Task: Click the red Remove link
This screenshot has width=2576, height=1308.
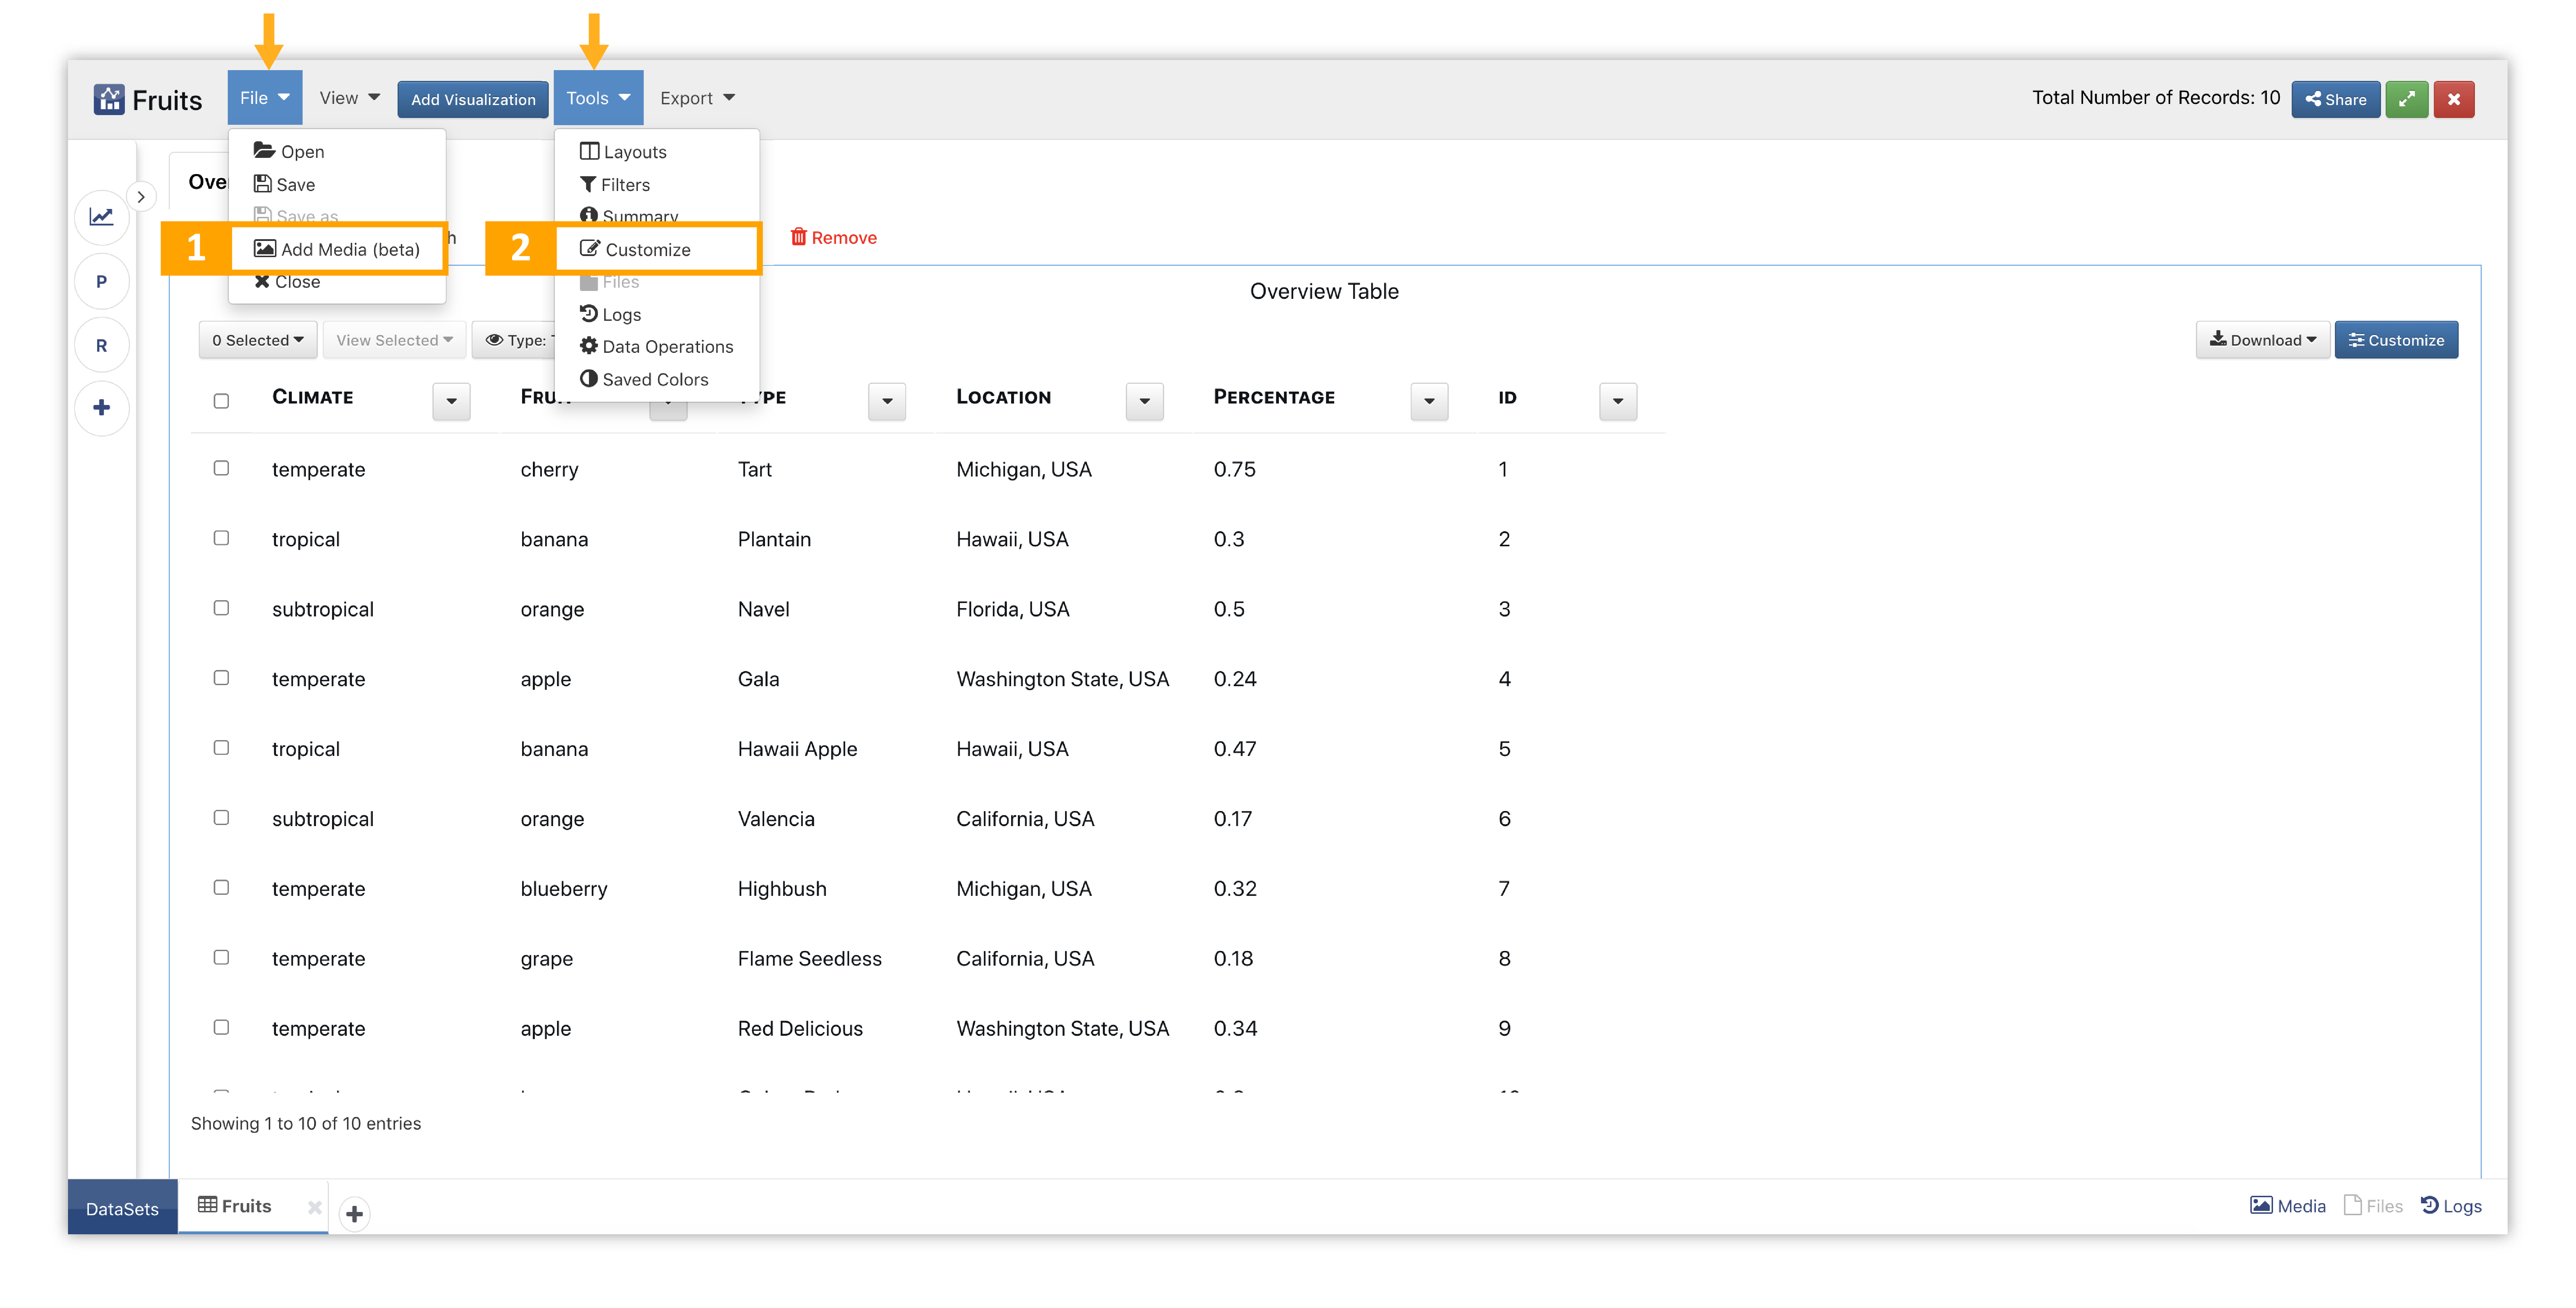Action: (x=834, y=238)
